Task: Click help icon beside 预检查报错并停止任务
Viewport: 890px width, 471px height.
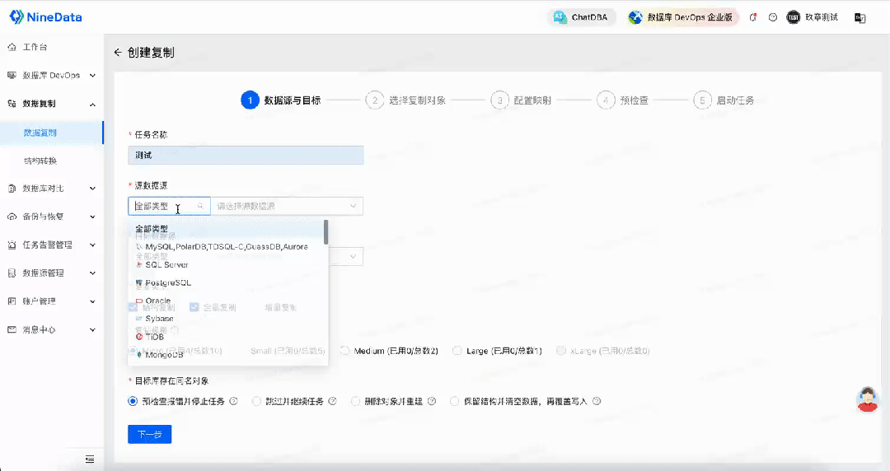Action: tap(233, 401)
